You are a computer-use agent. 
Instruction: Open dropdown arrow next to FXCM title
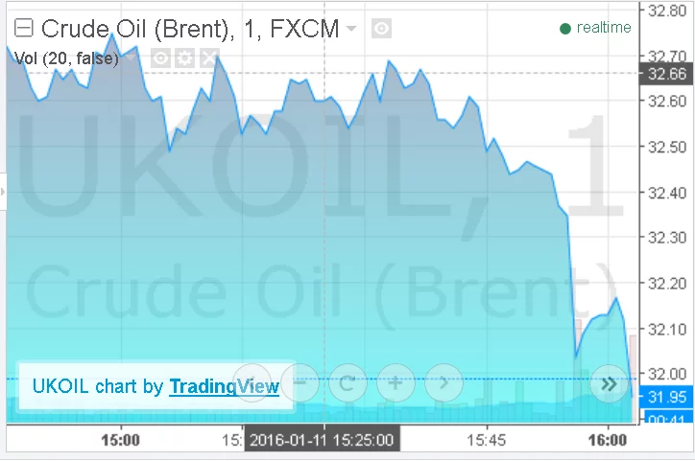[351, 29]
